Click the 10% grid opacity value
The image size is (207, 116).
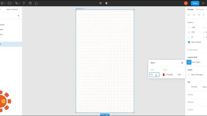[x=179, y=75]
